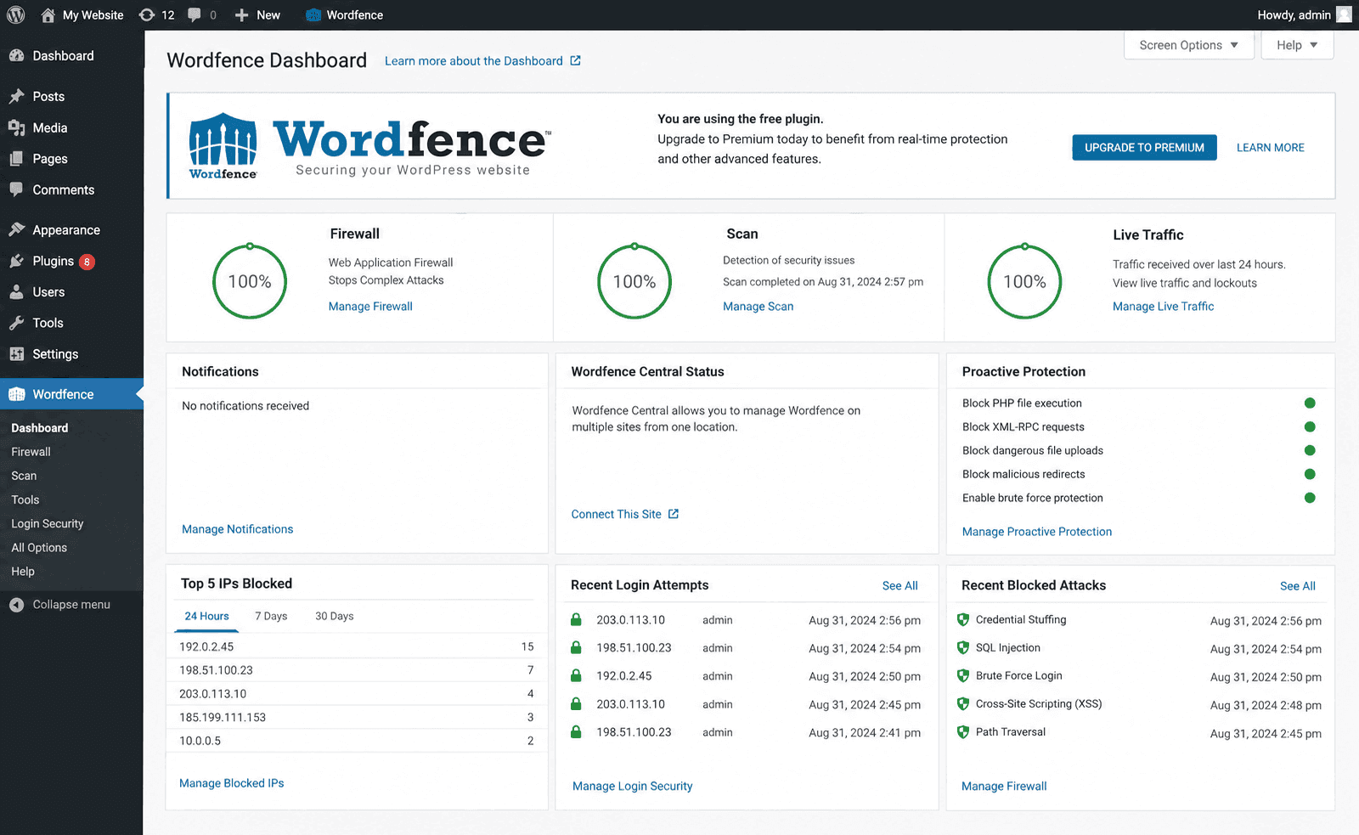Click green dot for Block dangerous file uploads

(x=1310, y=451)
